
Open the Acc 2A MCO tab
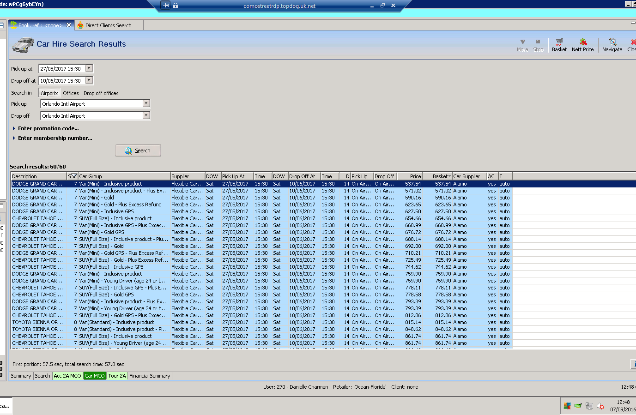tap(67, 376)
